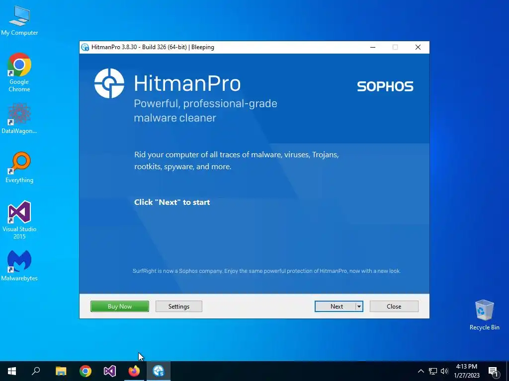The height and width of the screenshot is (381, 509).
Task: Show hidden system tray icons
Action: (x=421, y=371)
